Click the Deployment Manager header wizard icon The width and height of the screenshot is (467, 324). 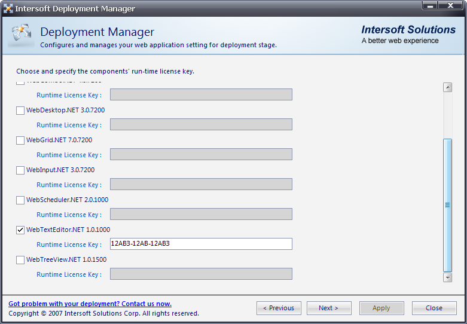(x=22, y=36)
